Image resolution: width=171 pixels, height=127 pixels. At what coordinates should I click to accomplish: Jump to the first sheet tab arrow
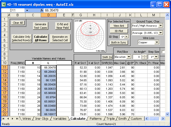point(3,118)
